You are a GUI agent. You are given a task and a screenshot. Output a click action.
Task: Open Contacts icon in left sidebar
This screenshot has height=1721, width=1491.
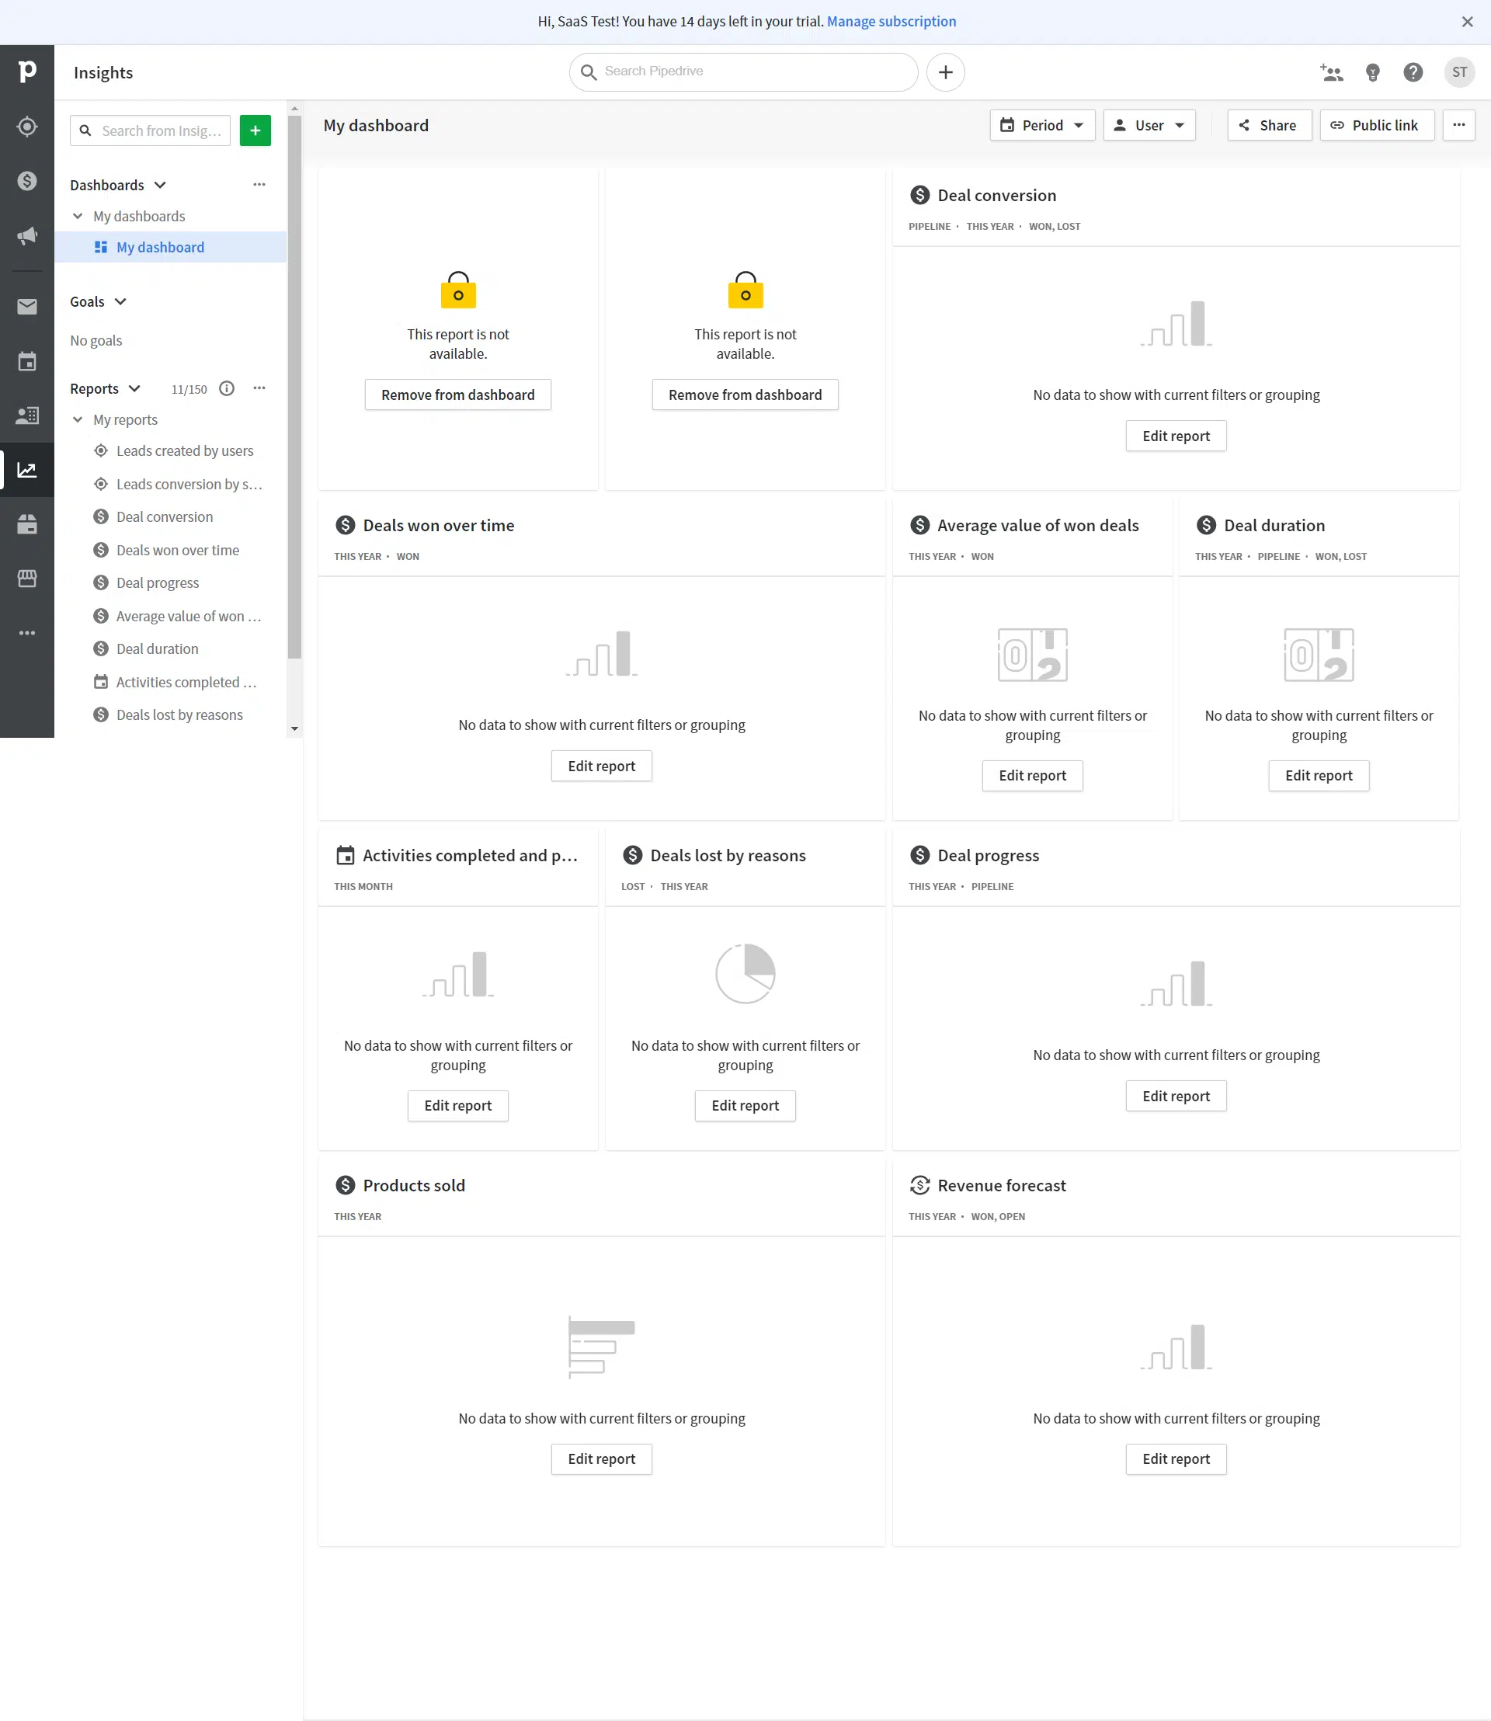point(26,415)
